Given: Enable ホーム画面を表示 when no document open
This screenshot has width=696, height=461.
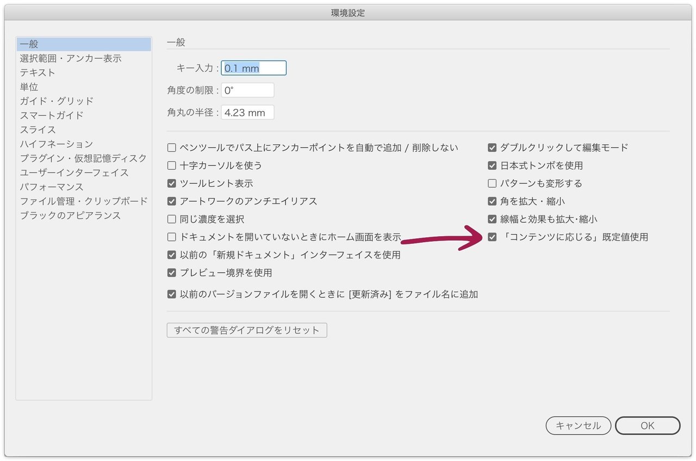Looking at the screenshot, I should pyautogui.click(x=172, y=237).
